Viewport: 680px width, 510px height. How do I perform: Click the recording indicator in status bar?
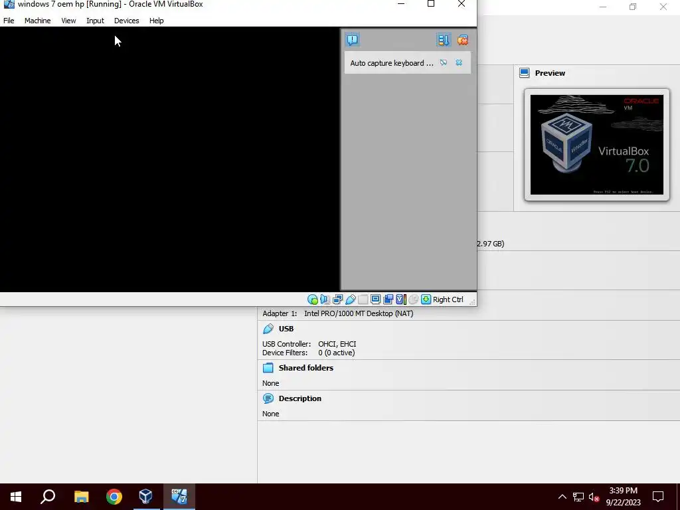tap(388, 299)
